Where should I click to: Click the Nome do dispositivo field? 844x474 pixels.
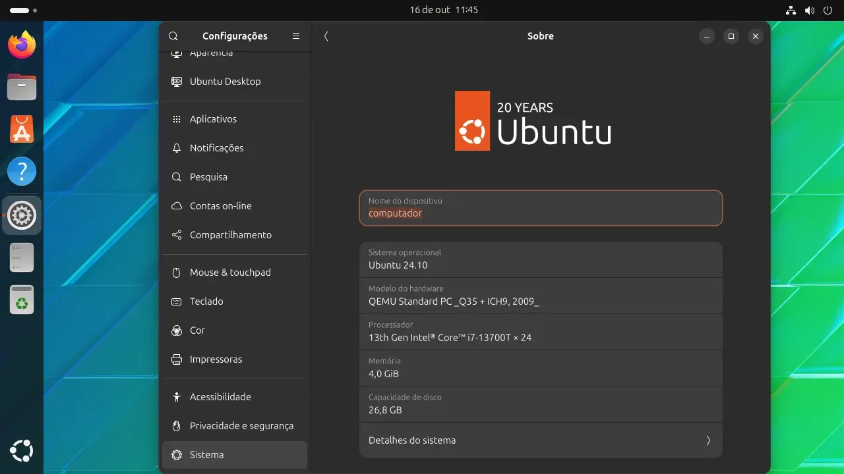pyautogui.click(x=541, y=208)
